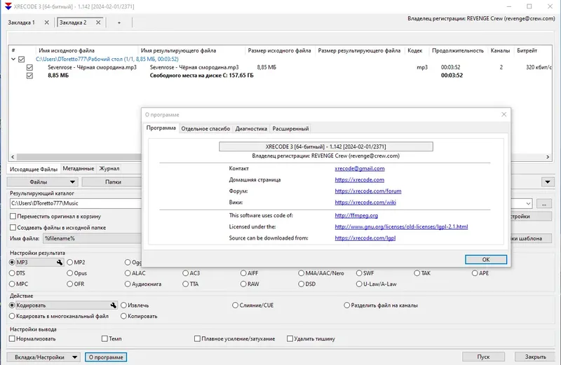Image resolution: width=561 pixels, height=365 pixels.
Task: Open the xrecode@gmail.com contact link
Action: coord(360,168)
